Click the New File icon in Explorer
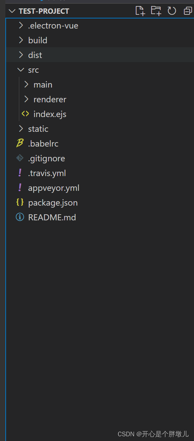 click(140, 11)
